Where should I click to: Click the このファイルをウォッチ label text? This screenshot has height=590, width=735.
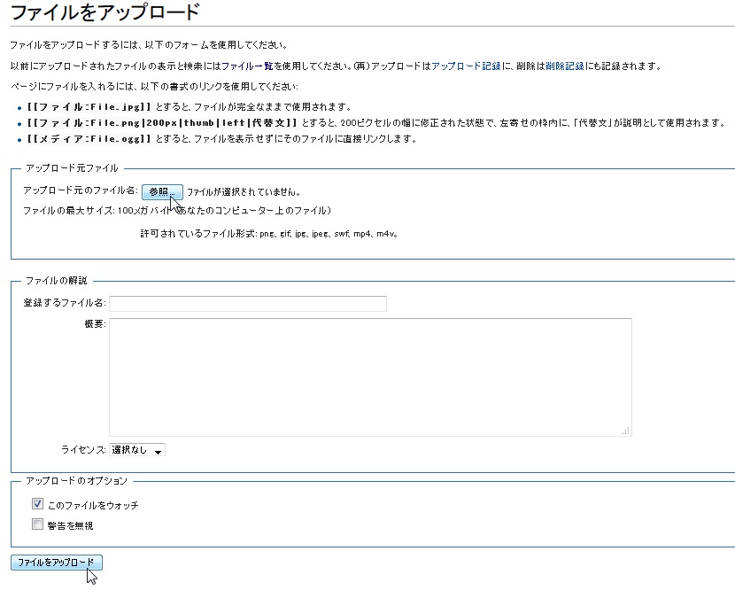93,506
